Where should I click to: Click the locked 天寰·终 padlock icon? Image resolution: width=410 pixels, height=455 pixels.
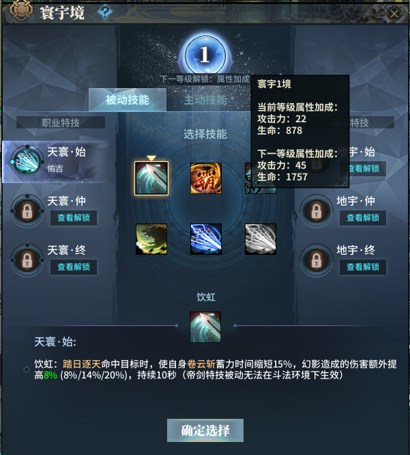coord(27,260)
